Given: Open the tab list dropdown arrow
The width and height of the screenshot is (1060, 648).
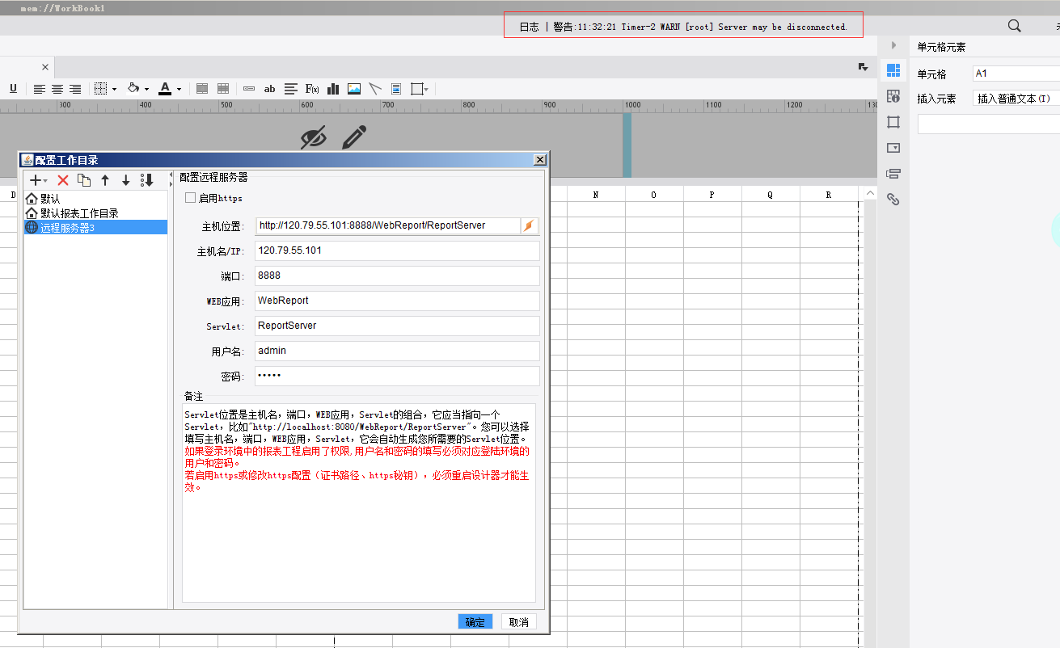Looking at the screenshot, I should pos(864,67).
